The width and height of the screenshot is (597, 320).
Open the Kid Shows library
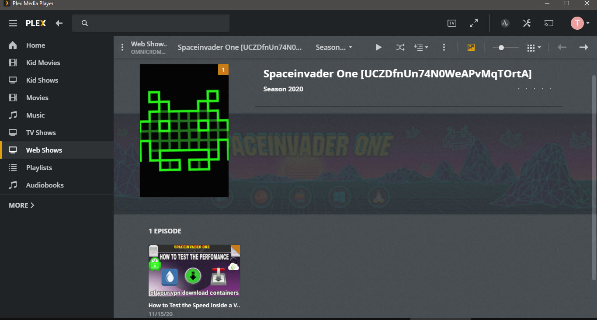[x=57, y=80]
